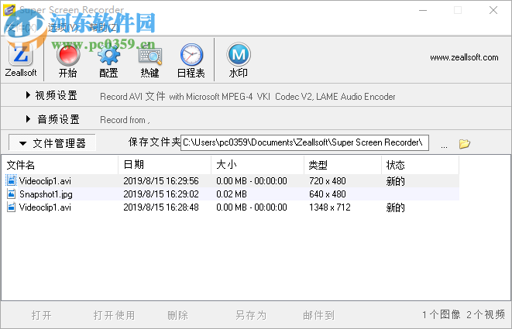
Task: Open the 日程表 schedule clock icon
Action: (191, 54)
